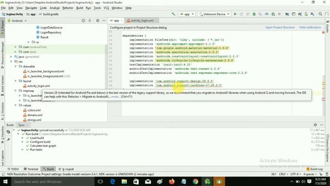Click the UTF-8 encoding in status bar
The width and height of the screenshot is (330, 186).
point(296,174)
